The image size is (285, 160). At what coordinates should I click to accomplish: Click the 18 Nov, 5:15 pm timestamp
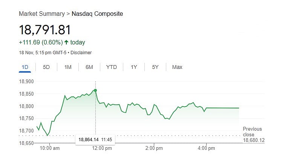coord(42,53)
